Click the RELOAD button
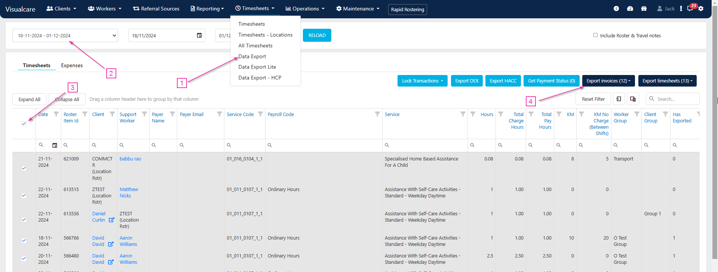This screenshot has height=272, width=718. pos(317,35)
